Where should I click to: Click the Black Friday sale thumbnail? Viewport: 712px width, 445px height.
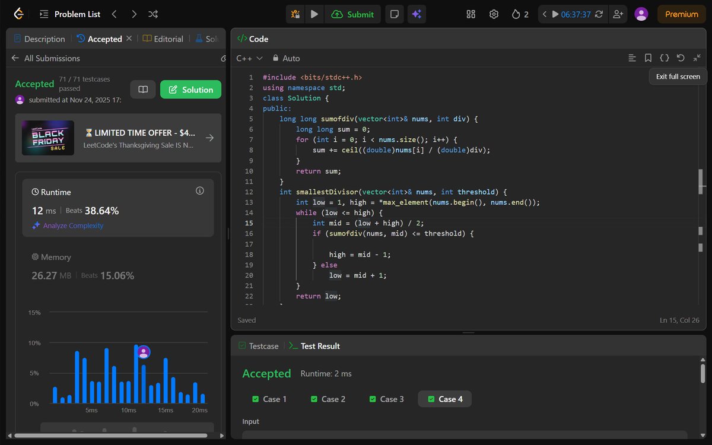[48, 138]
